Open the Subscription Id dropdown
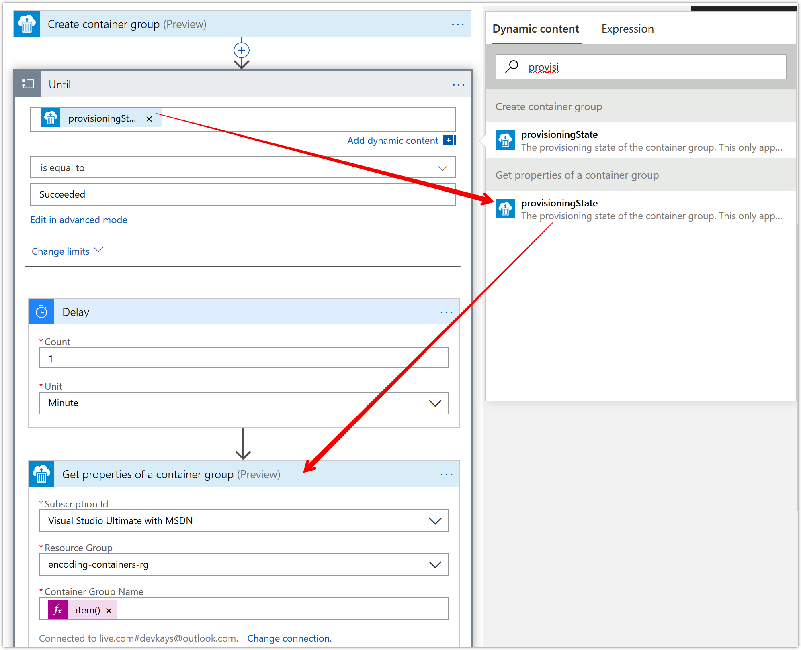The image size is (801, 650). click(x=435, y=521)
